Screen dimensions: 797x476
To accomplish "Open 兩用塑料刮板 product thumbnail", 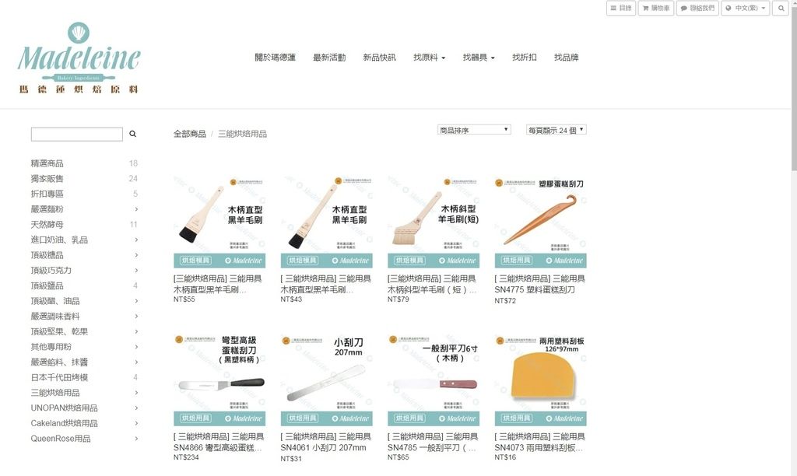I will click(x=540, y=380).
